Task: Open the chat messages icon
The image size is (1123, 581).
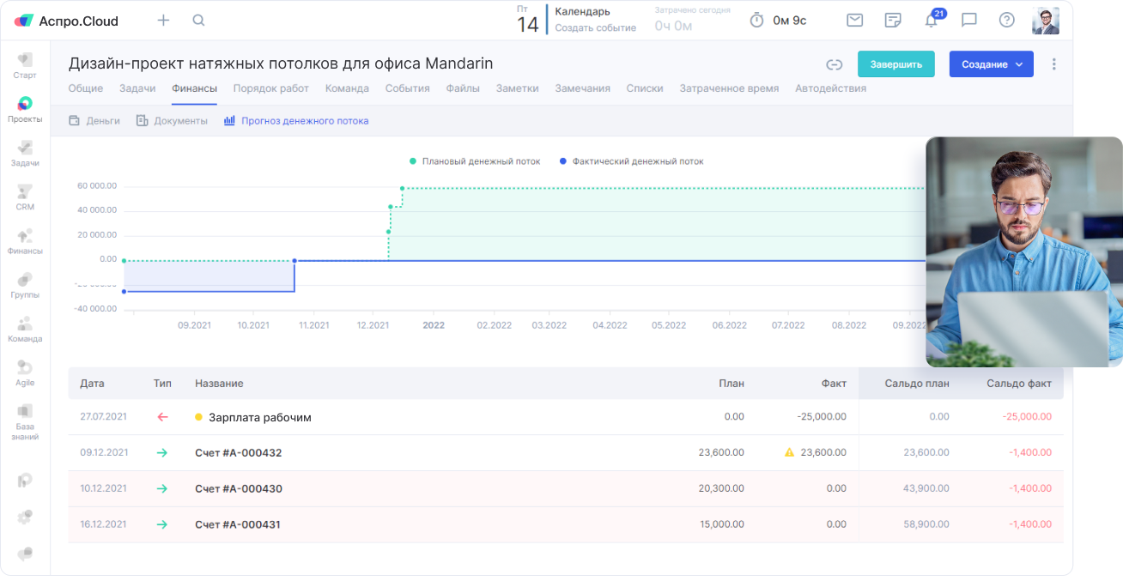Action: (x=968, y=21)
